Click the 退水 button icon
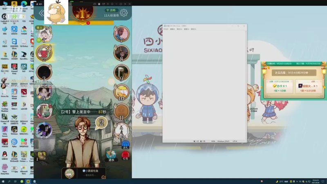The height and width of the screenshot is (184, 327). [111, 156]
